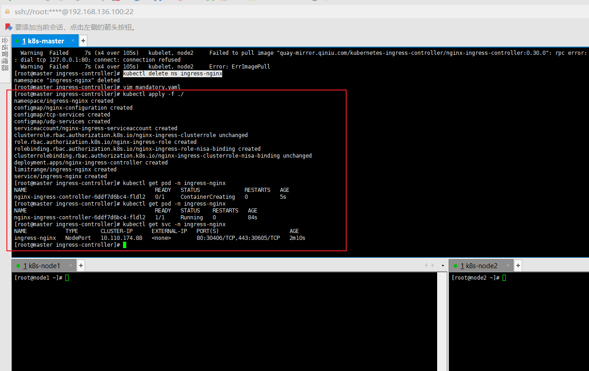Click 'limitrange/ingress-nginx created' line
The height and width of the screenshot is (371, 589).
(x=65, y=170)
